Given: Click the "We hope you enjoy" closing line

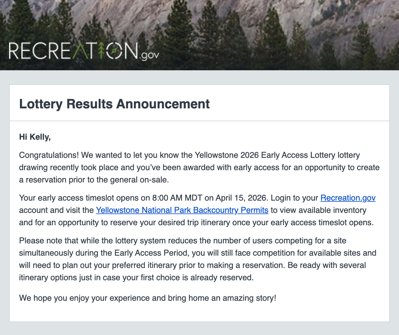Looking at the screenshot, I should (54, 298).
